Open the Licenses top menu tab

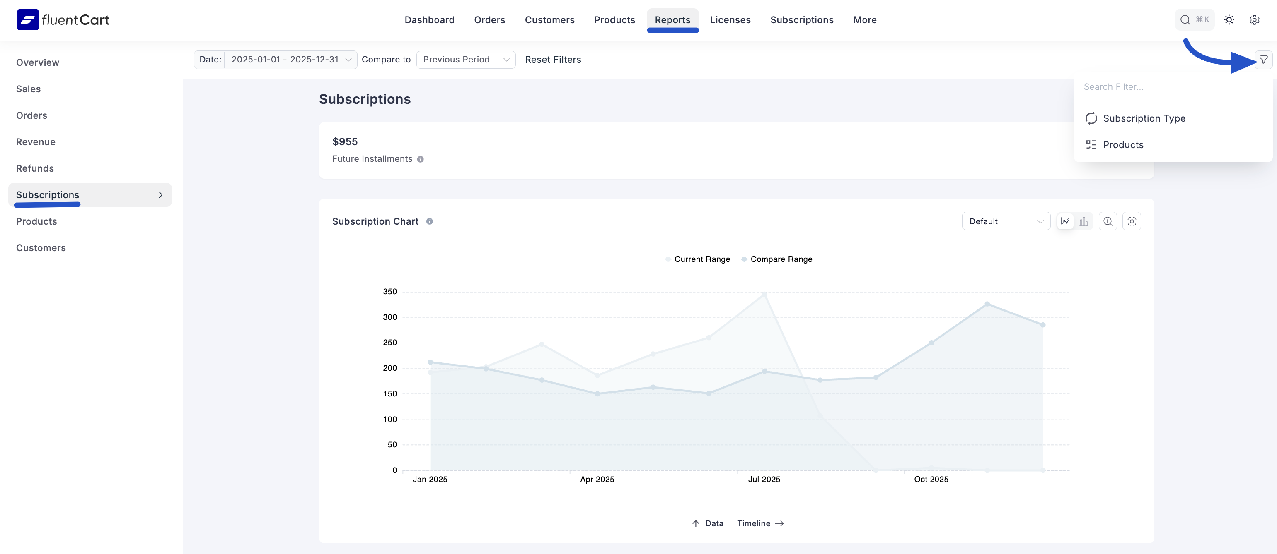click(x=730, y=20)
